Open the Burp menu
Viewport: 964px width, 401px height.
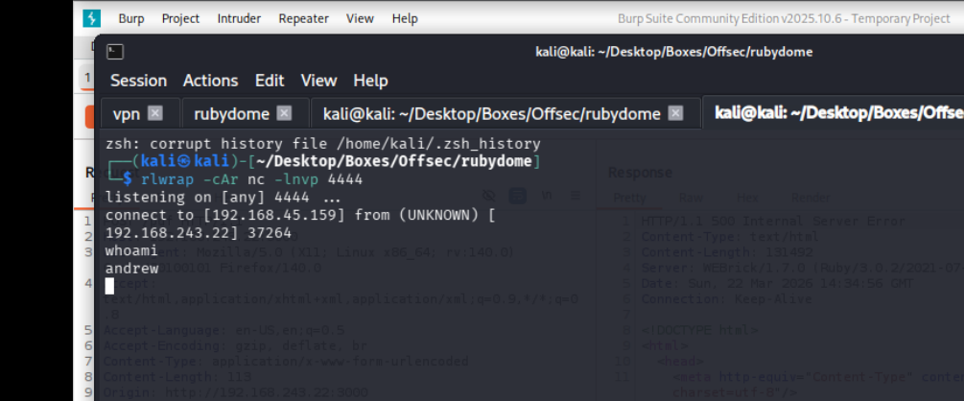point(131,18)
